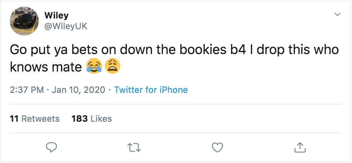The height and width of the screenshot is (163, 352).
Task: Like the tweet with the heart icon
Action: pyautogui.click(x=217, y=147)
